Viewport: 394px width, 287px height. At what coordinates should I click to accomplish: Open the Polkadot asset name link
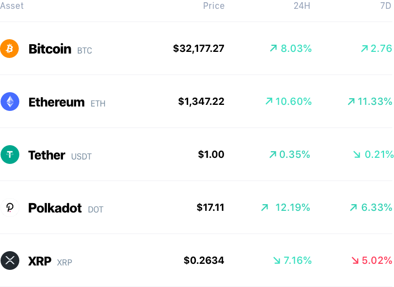click(55, 208)
